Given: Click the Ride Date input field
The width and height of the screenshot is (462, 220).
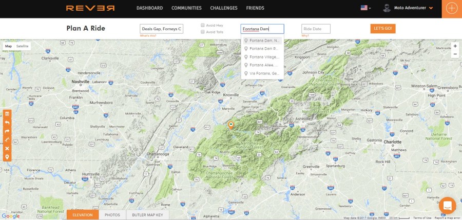Looking at the screenshot, I should [316, 29].
